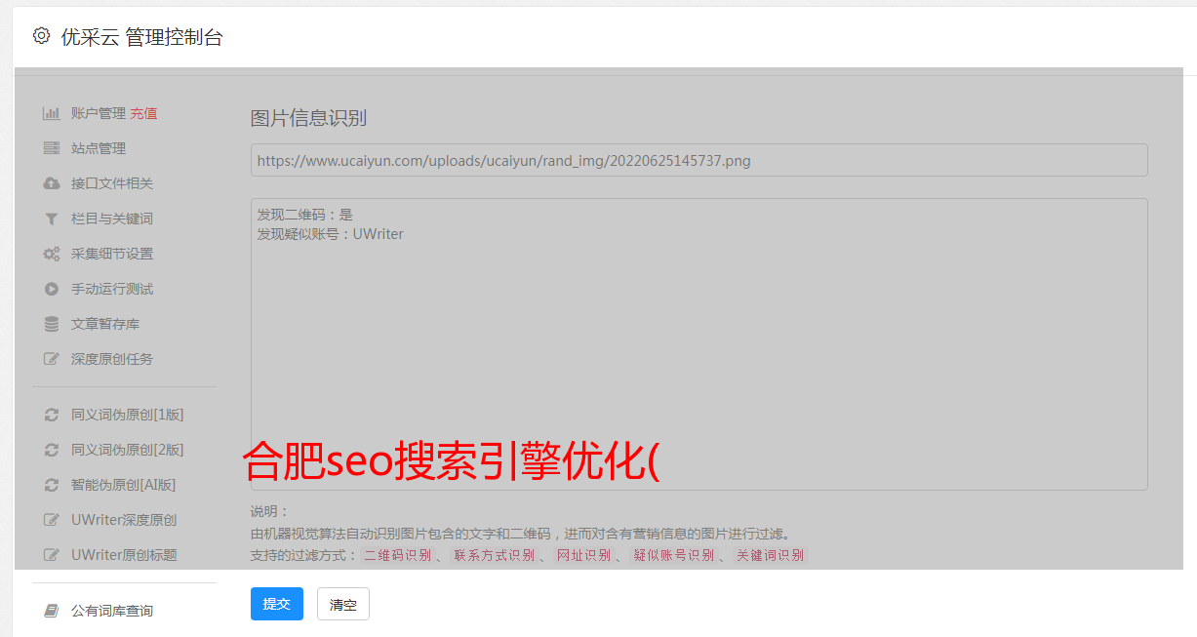Viewport: 1197px width, 637px height.
Task: Click the 联系方式识别 tag
Action: point(494,555)
